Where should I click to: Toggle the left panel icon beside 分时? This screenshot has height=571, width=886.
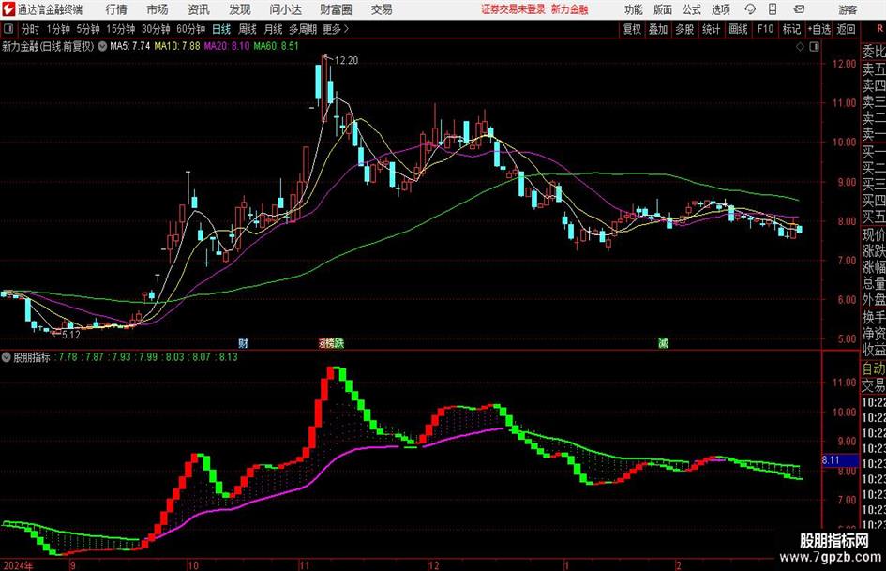coord(8,29)
